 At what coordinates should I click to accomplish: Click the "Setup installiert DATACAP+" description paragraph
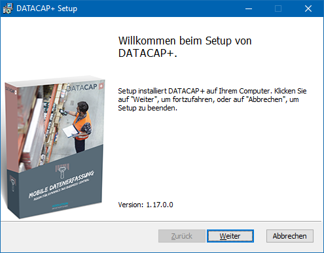coord(212,99)
